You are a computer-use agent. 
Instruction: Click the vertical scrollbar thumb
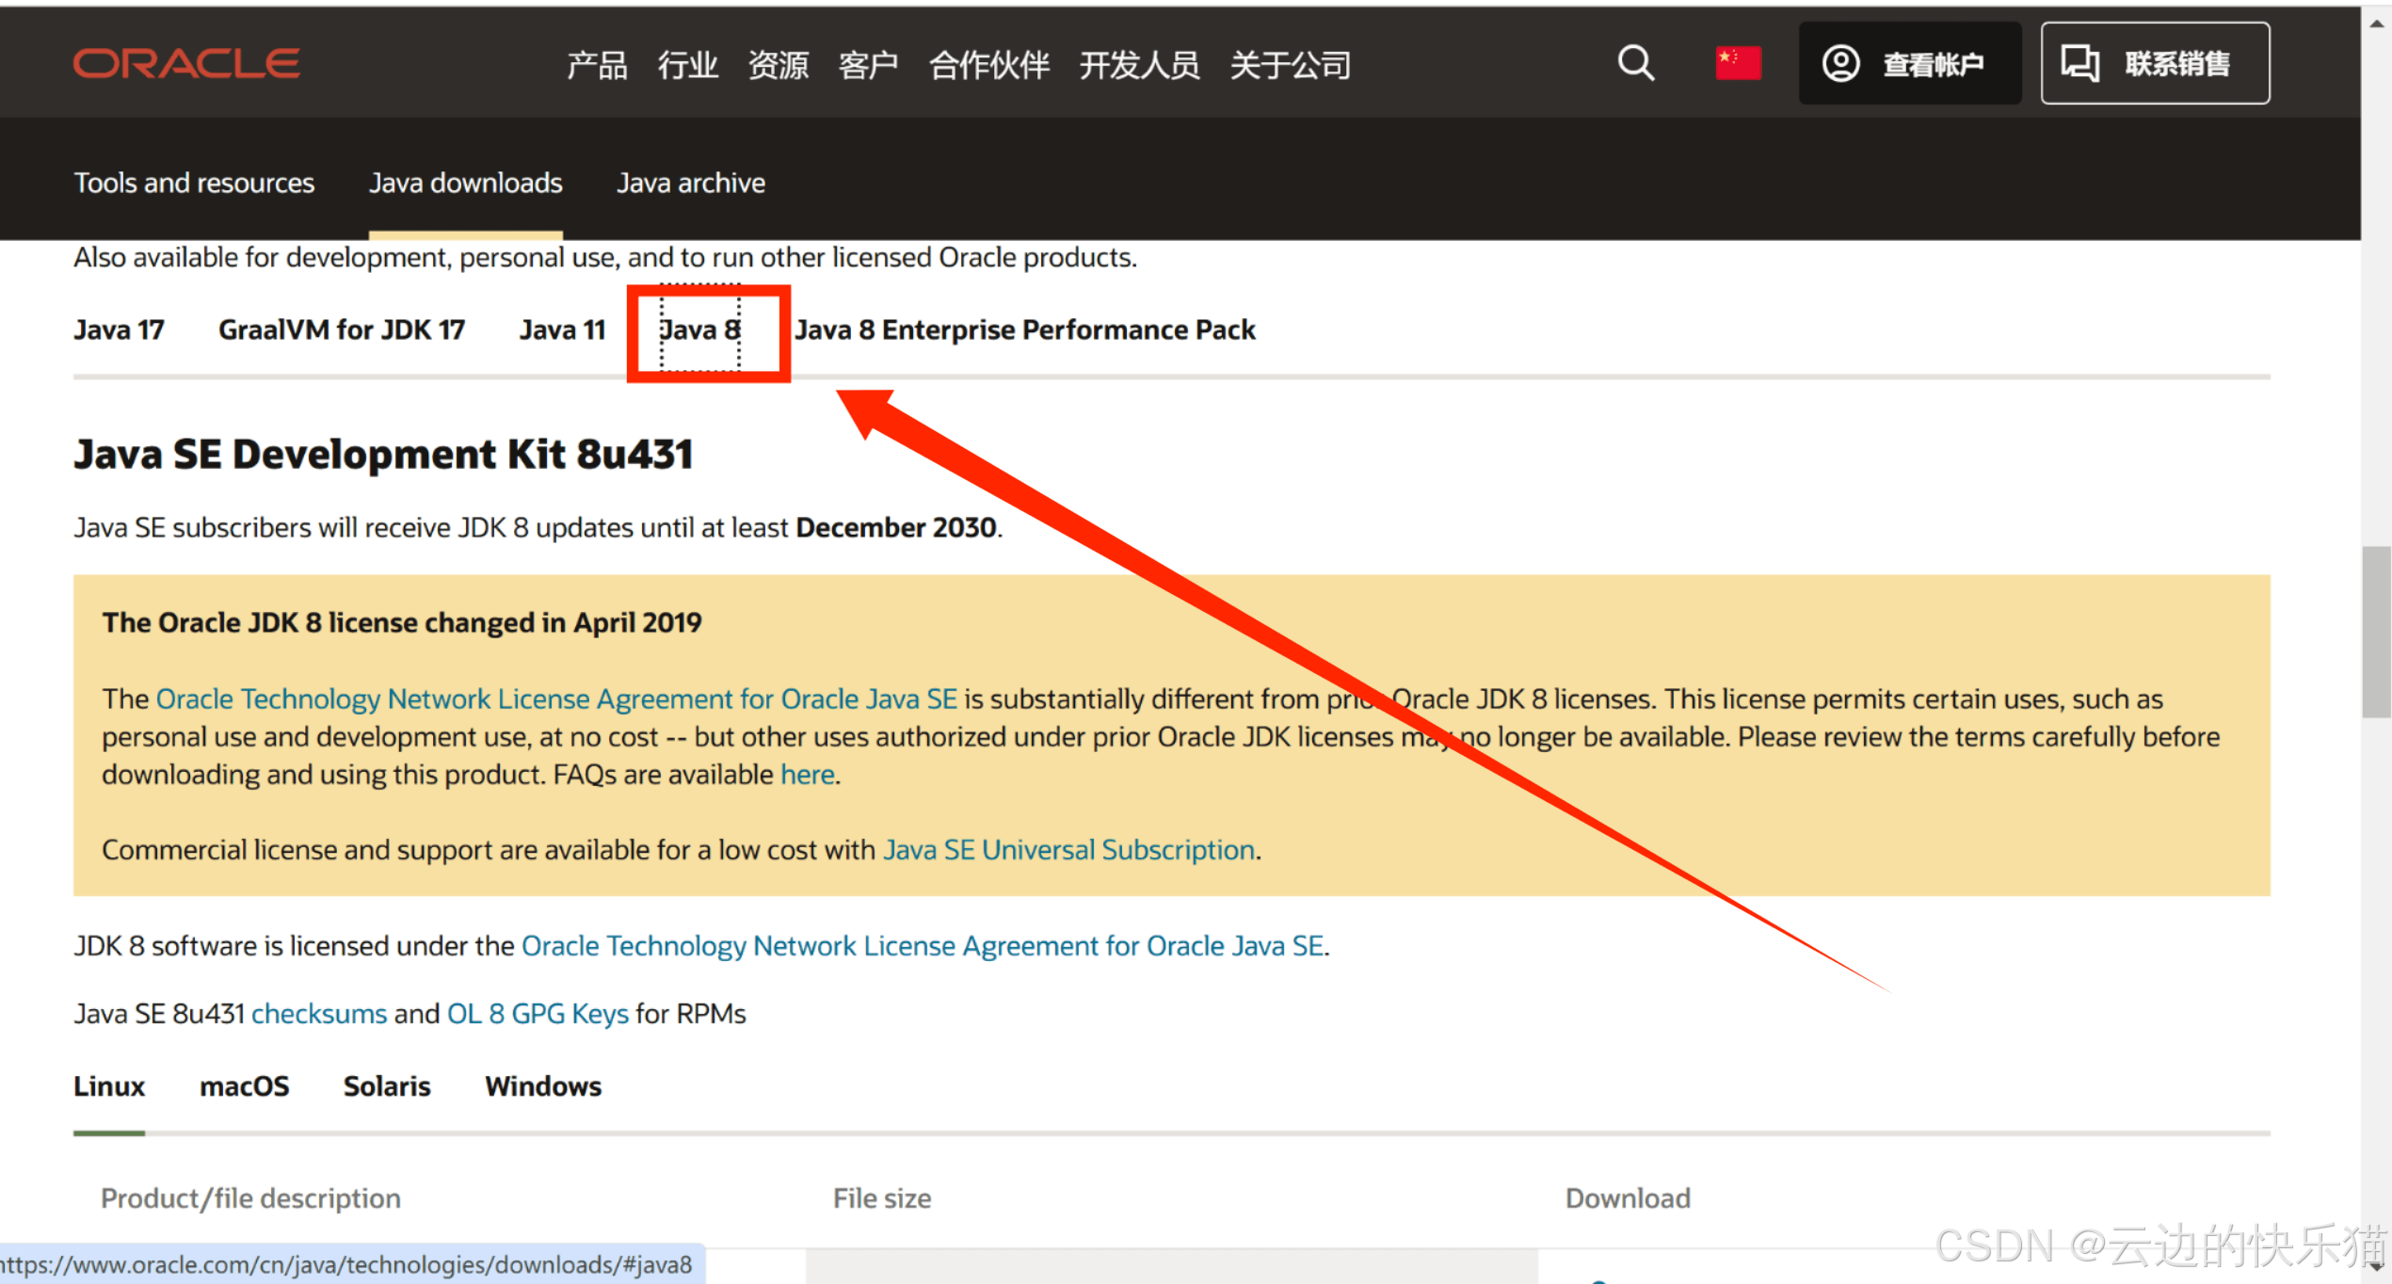click(x=2376, y=632)
